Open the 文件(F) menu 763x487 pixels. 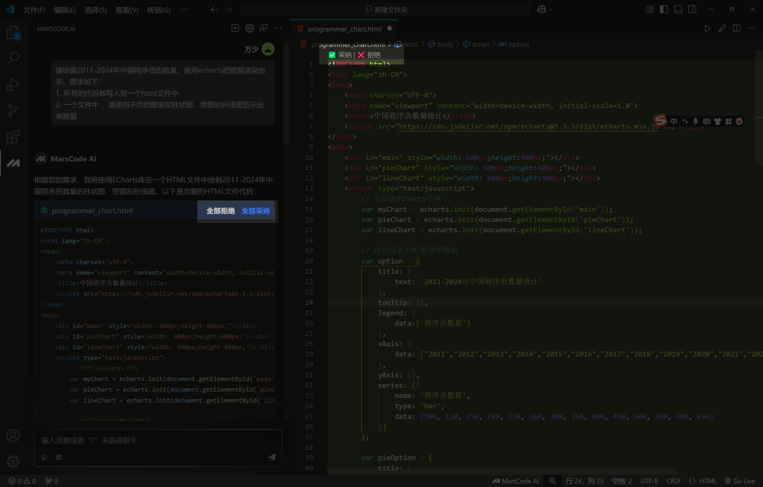pos(34,10)
